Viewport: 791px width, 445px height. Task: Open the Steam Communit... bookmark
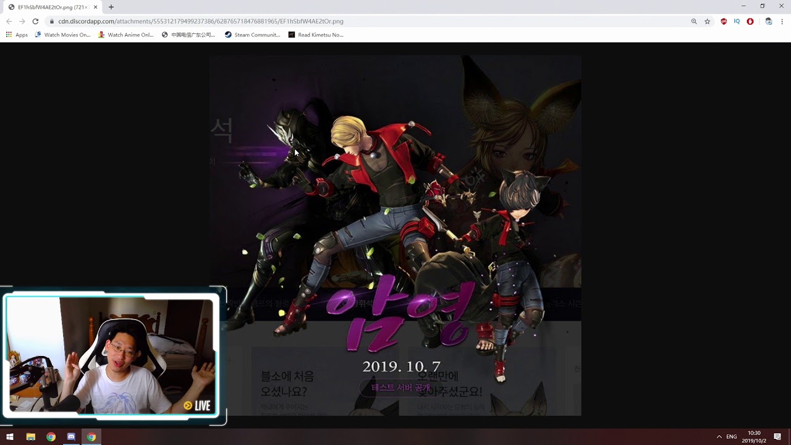[x=253, y=35]
